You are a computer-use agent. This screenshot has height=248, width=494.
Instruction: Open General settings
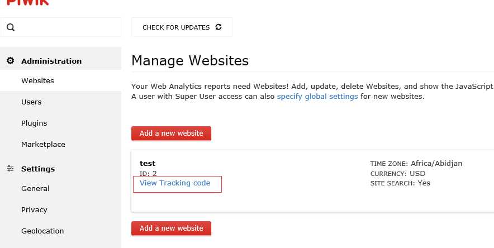pyautogui.click(x=35, y=189)
